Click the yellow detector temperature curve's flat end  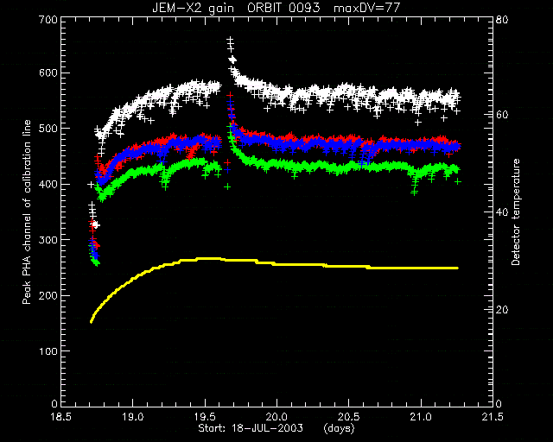click(x=455, y=268)
